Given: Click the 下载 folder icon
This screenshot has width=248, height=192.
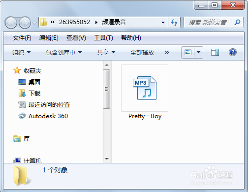Looking at the screenshot, I should tap(22, 93).
